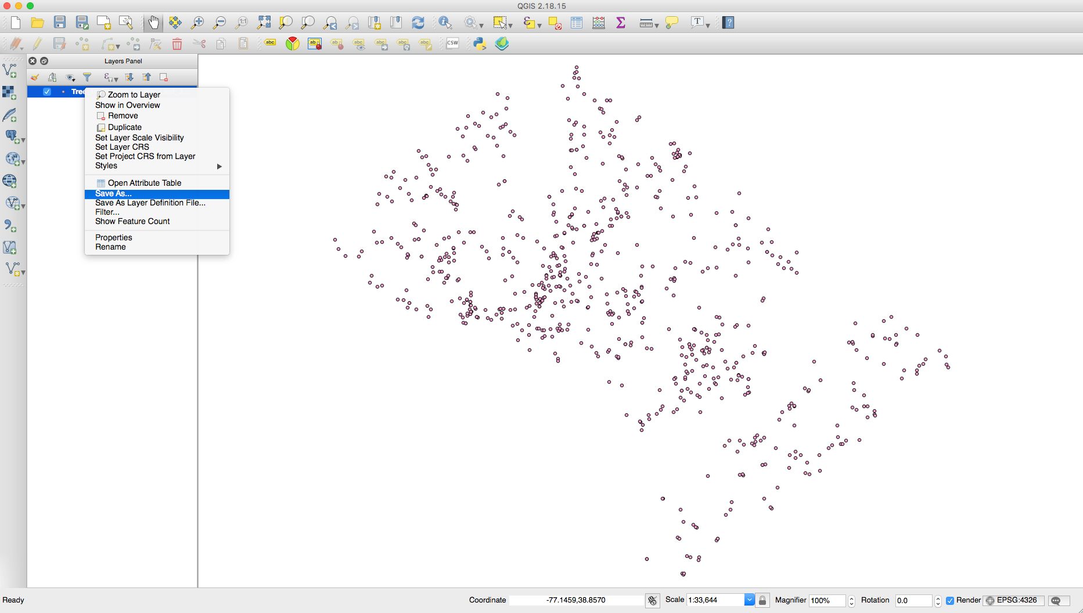Viewport: 1083px width, 613px height.
Task: Open the Statistical Summary panel
Action: coord(620,23)
